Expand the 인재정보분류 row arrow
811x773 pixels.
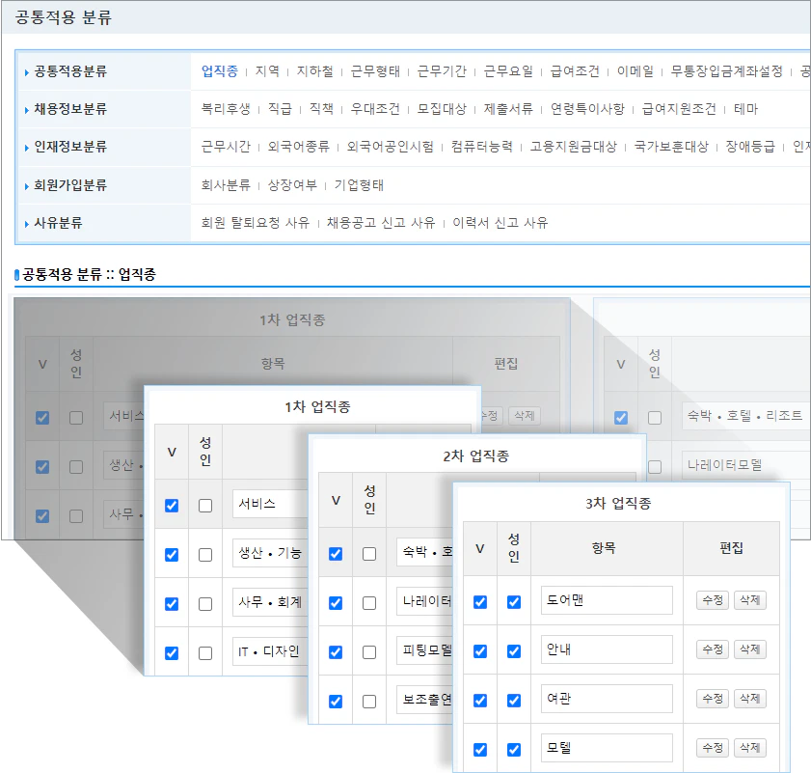pos(24,148)
